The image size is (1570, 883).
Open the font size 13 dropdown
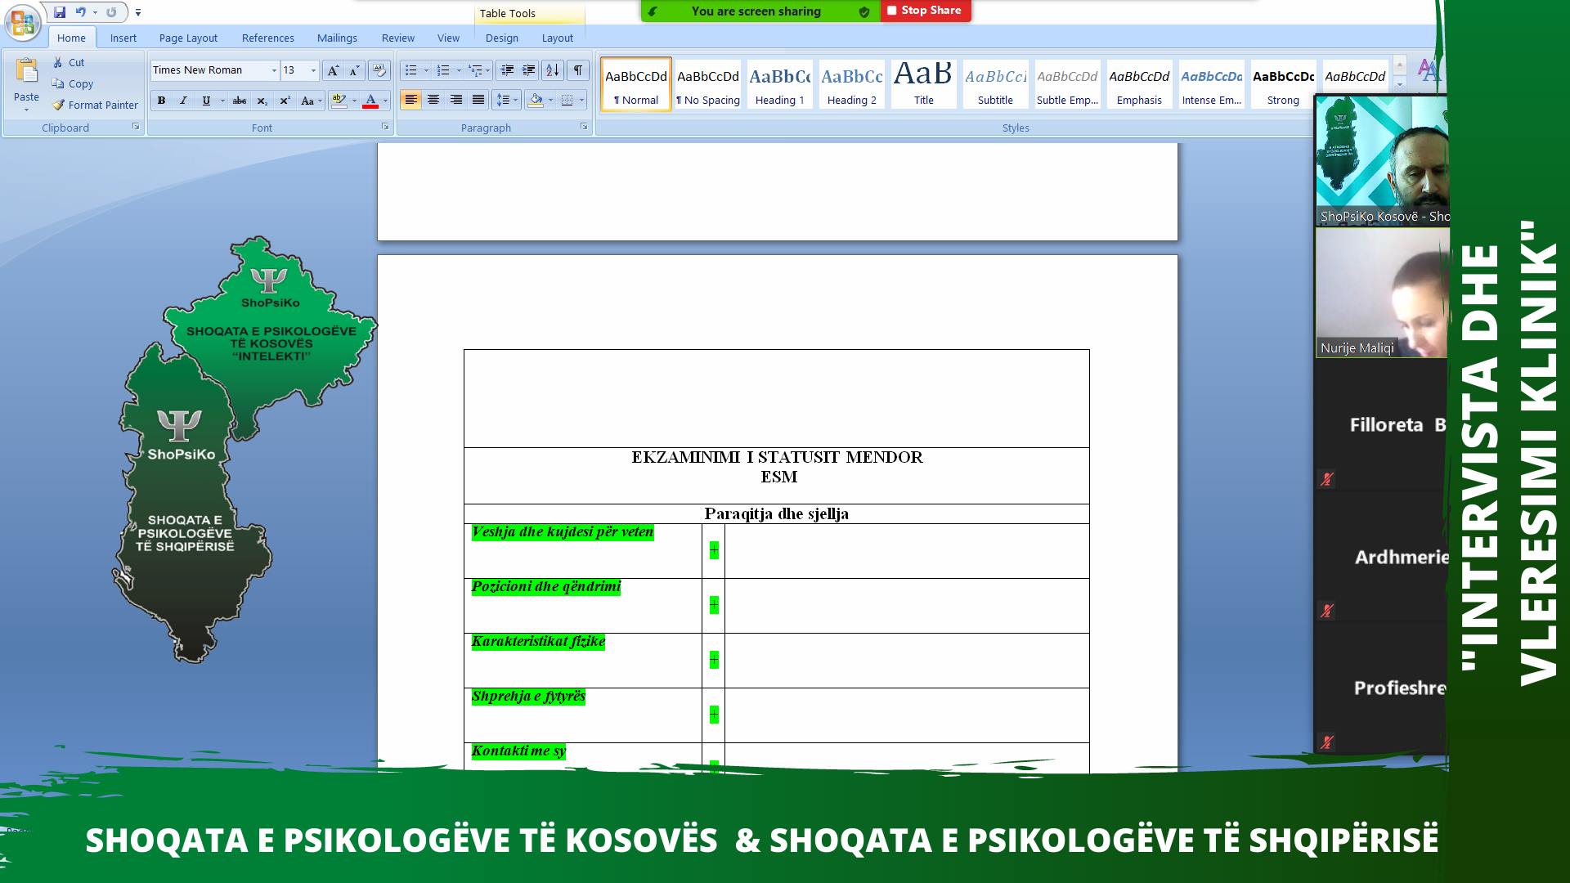(313, 70)
